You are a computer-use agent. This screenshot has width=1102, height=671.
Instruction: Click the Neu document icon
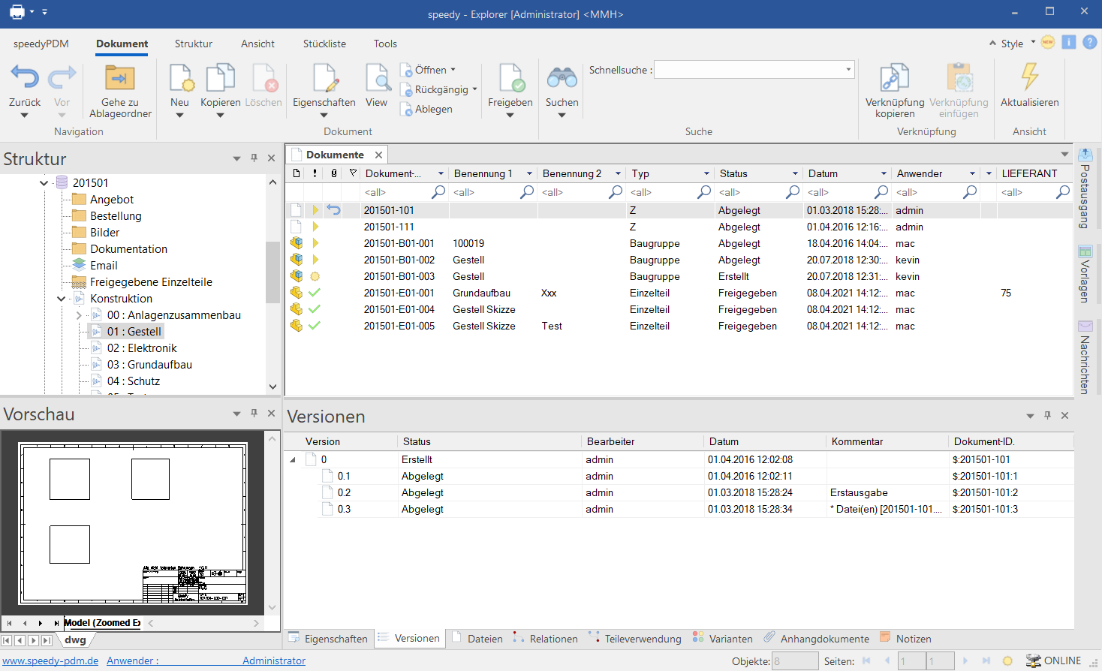(x=180, y=78)
